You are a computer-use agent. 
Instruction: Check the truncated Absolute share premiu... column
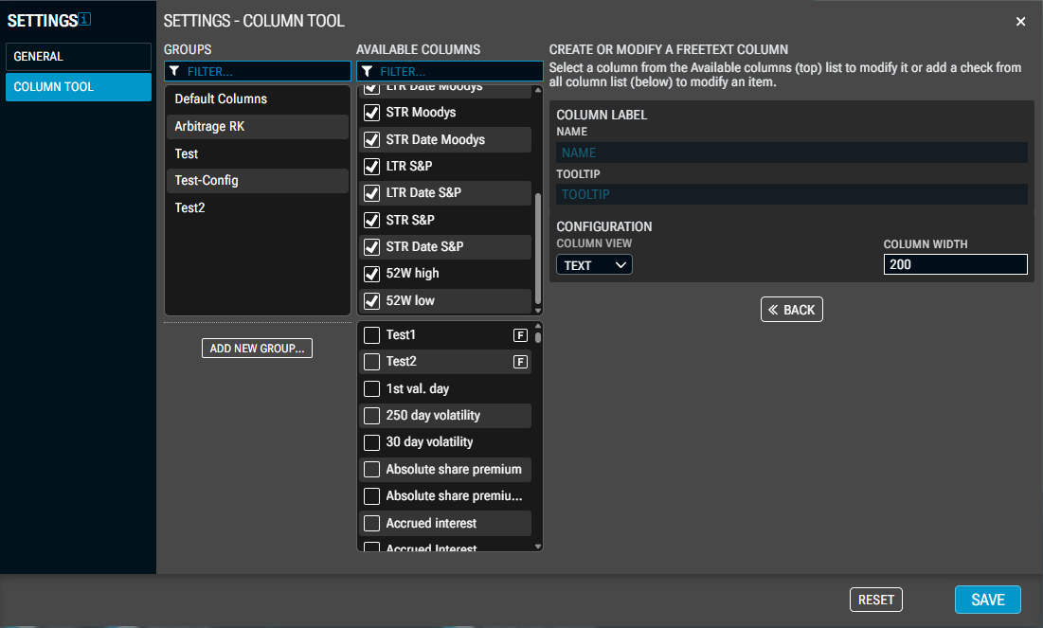372,496
